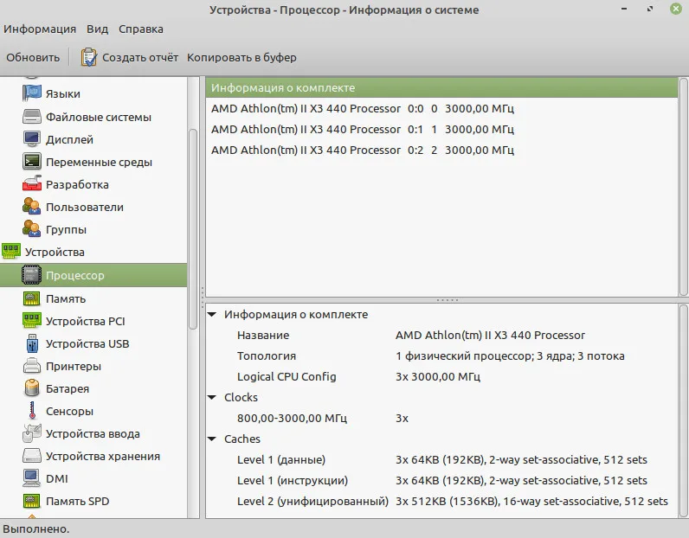The width and height of the screenshot is (689, 538).
Task: Collapse the Clocks section
Action: (212, 398)
